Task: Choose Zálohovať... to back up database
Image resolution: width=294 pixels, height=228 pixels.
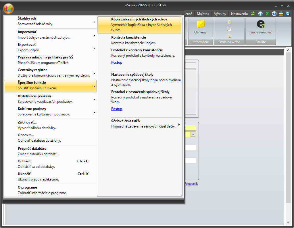Action: 50,125
